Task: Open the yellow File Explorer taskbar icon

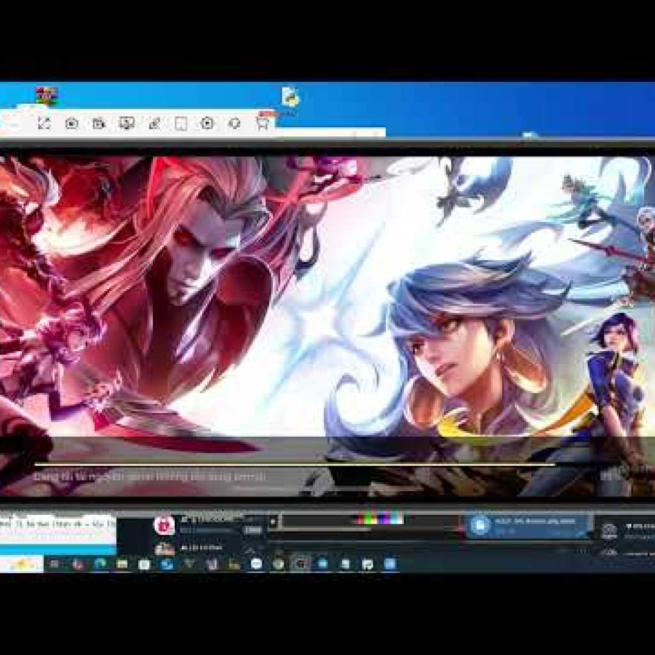Action: point(122,564)
